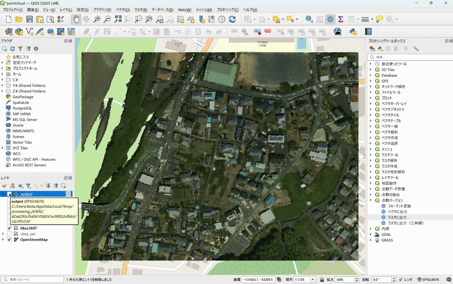The image size is (453, 284).
Task: Activate the Zoom Out magnifier tool
Action: (107, 20)
